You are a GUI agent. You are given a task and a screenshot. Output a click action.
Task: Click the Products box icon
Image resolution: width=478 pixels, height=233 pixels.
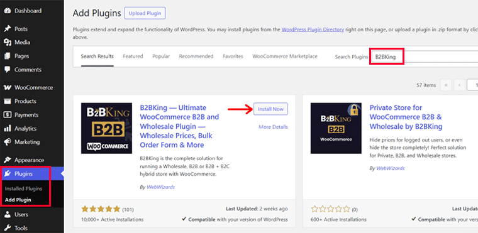tap(8, 101)
